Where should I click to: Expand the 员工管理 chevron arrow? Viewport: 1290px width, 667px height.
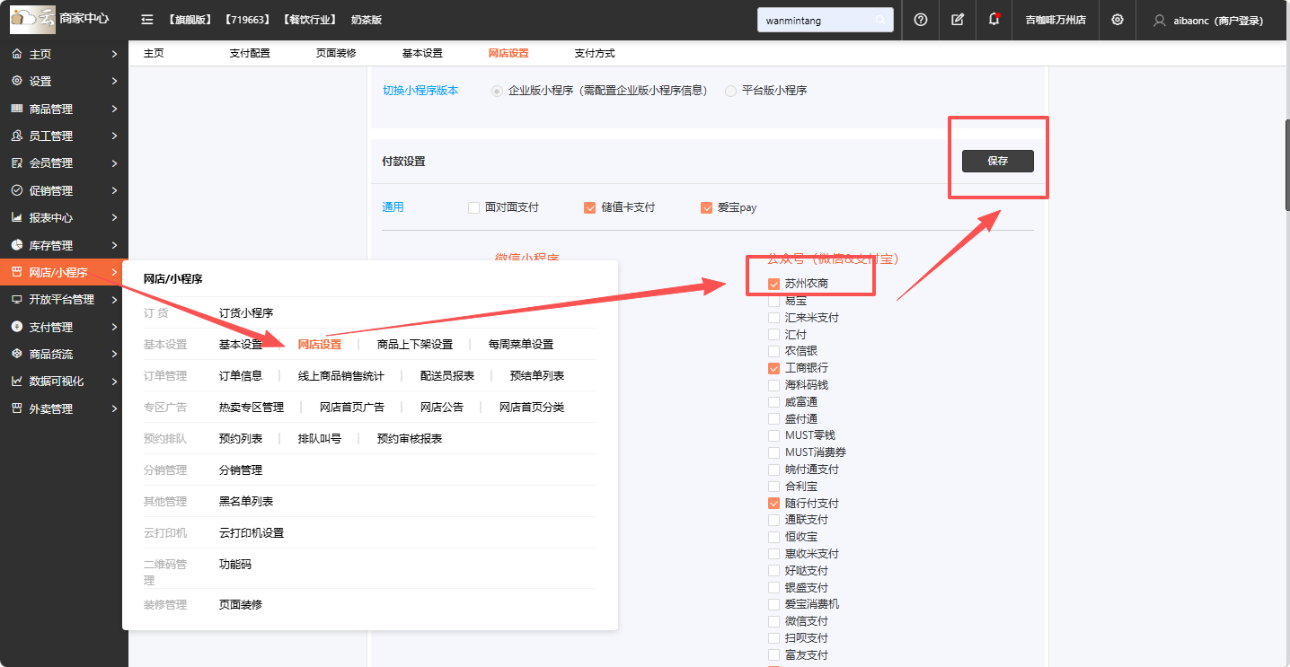[114, 136]
